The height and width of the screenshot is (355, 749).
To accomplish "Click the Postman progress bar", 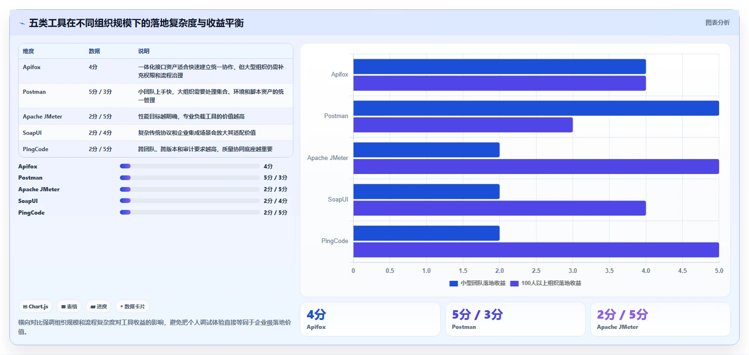I will click(189, 178).
